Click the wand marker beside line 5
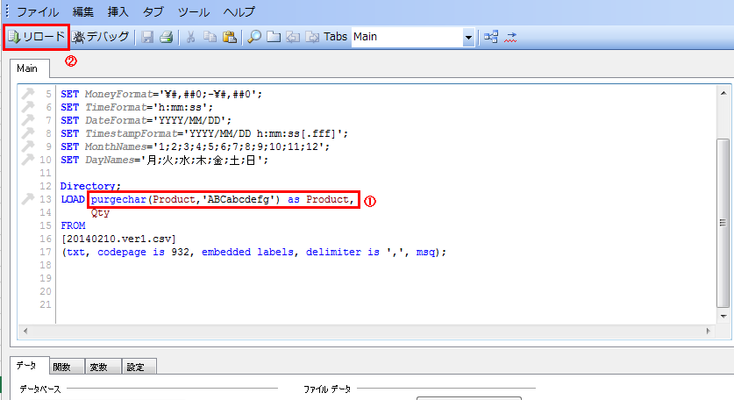The height and width of the screenshot is (400, 734). [x=27, y=94]
